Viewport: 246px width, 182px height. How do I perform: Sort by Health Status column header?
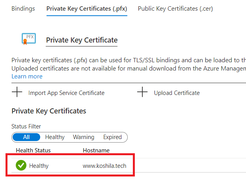[33, 150]
